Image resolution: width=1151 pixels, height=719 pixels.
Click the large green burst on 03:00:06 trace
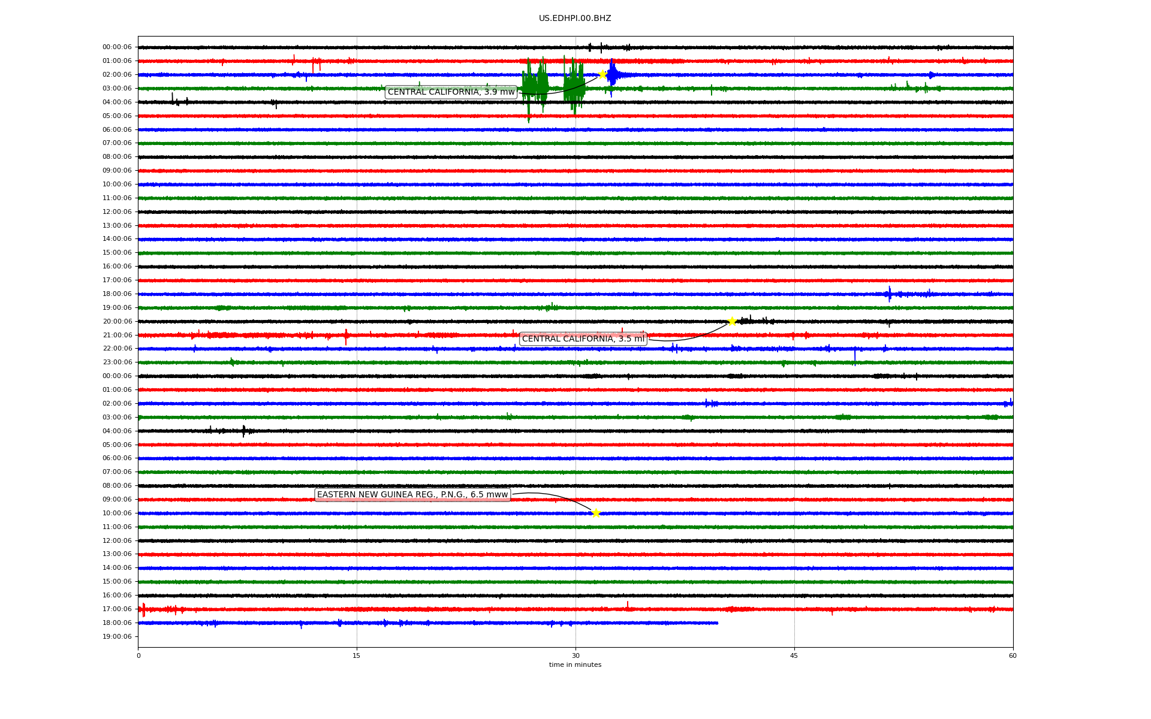tap(535, 87)
